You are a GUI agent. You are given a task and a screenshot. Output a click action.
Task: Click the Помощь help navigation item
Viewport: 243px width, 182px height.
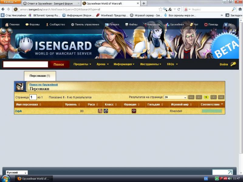tap(211, 25)
